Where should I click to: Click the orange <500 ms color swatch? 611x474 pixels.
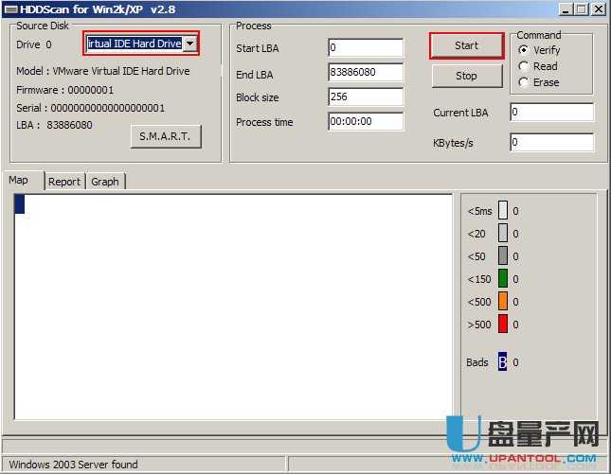pyautogui.click(x=503, y=301)
